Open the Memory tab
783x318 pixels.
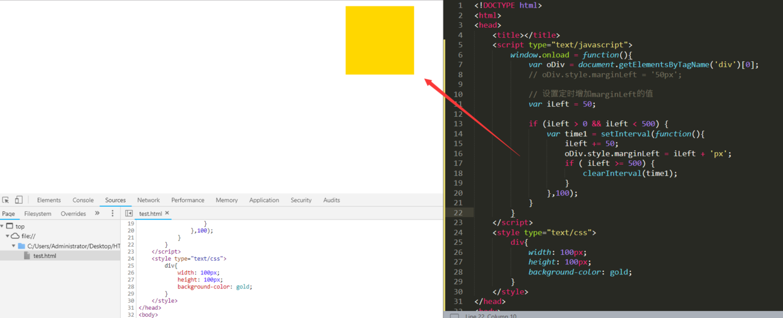click(x=227, y=200)
